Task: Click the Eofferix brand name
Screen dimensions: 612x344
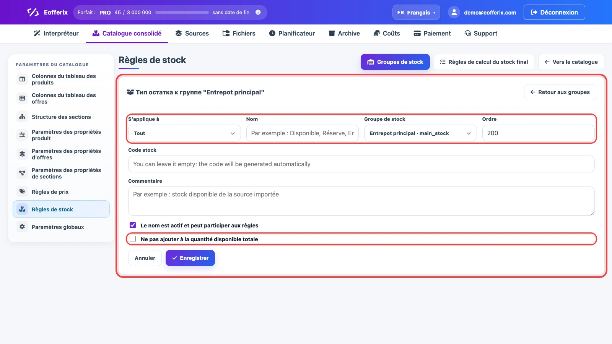Action: (56, 12)
